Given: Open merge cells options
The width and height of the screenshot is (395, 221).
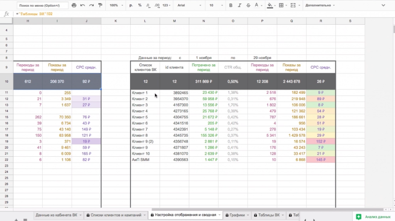Looking at the screenshot, I should click(294, 5).
